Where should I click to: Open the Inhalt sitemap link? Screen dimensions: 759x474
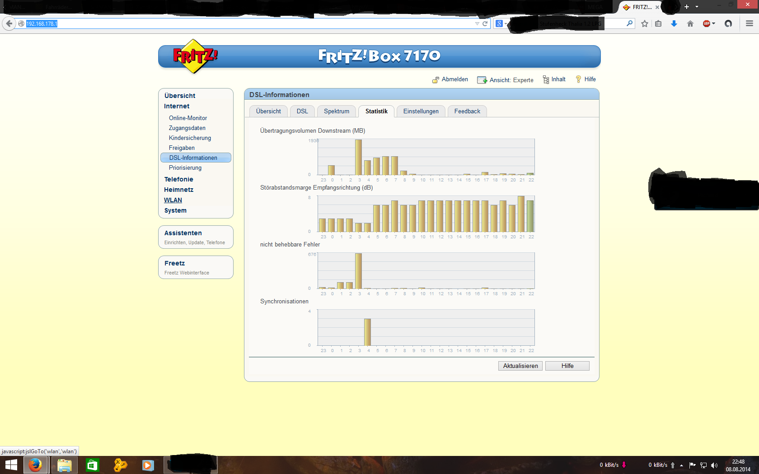point(558,79)
